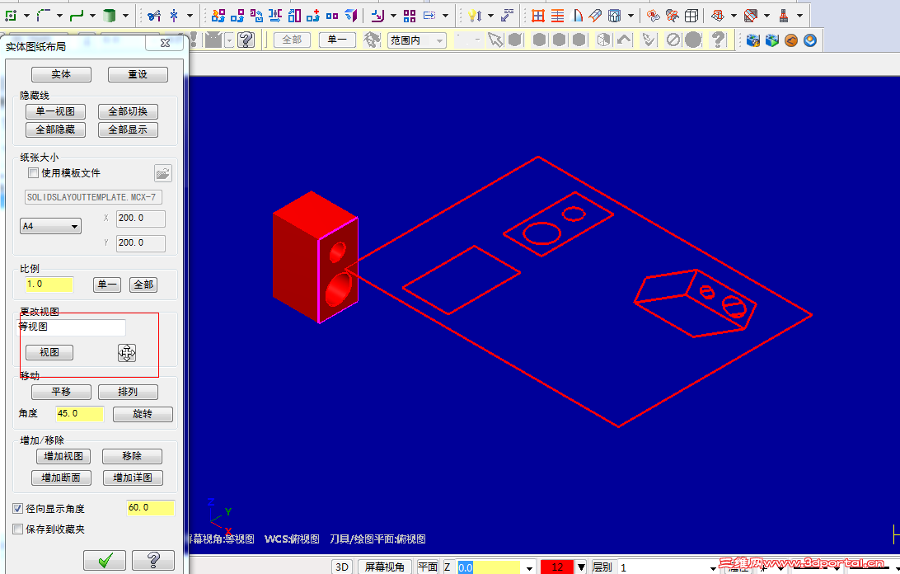Click the '旋转' rotate button

click(143, 414)
